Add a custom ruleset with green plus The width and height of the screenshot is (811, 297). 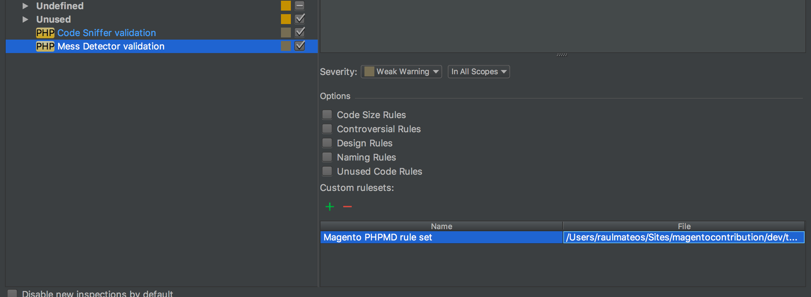(x=329, y=206)
